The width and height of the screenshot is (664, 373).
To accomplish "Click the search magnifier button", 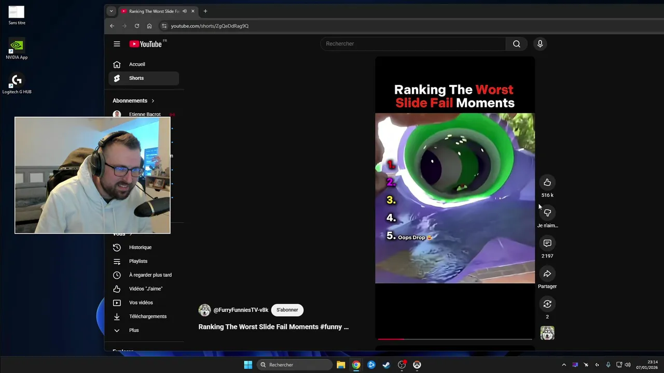I will point(516,44).
